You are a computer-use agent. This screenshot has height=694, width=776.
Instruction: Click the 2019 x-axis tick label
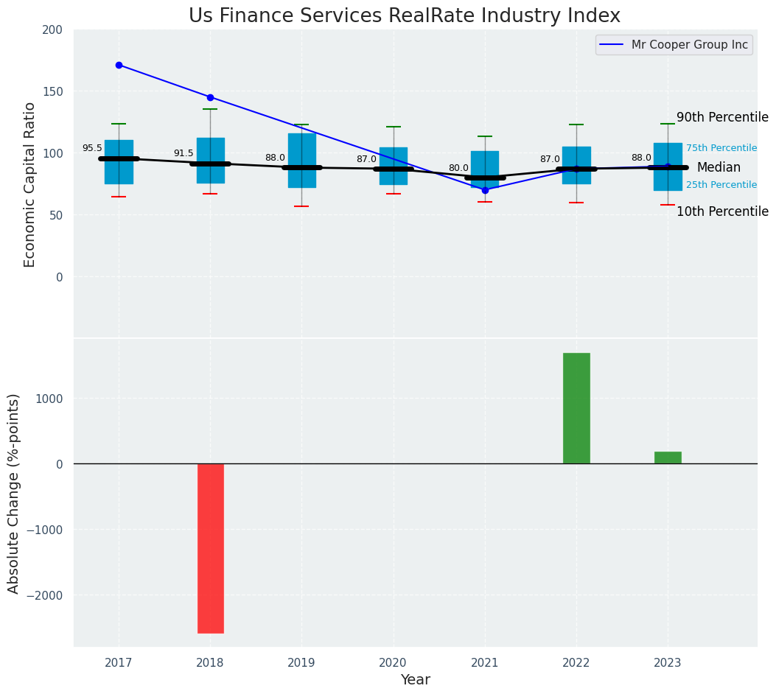coord(302,663)
